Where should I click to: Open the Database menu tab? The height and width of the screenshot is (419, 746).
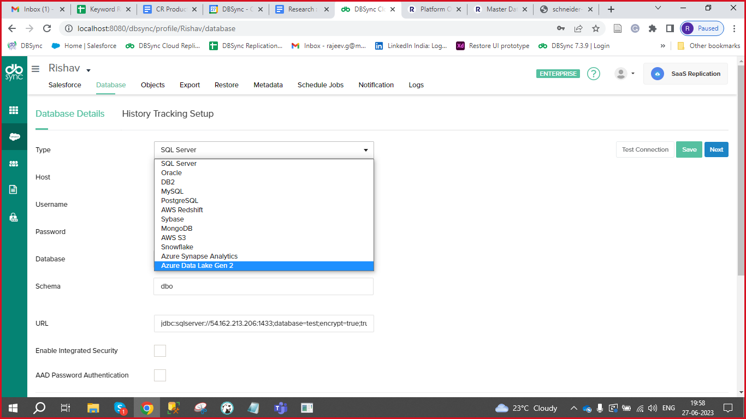point(111,85)
